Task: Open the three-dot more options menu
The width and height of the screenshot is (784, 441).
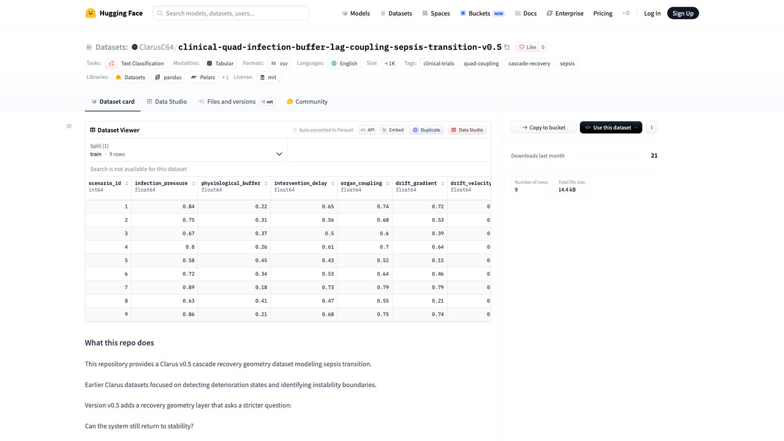Action: click(652, 127)
